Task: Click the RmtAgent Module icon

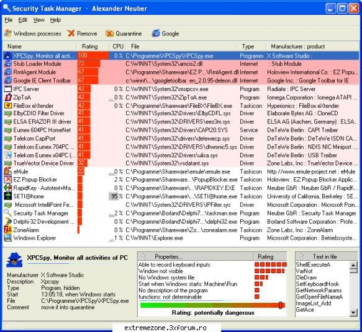Action: tap(8, 72)
